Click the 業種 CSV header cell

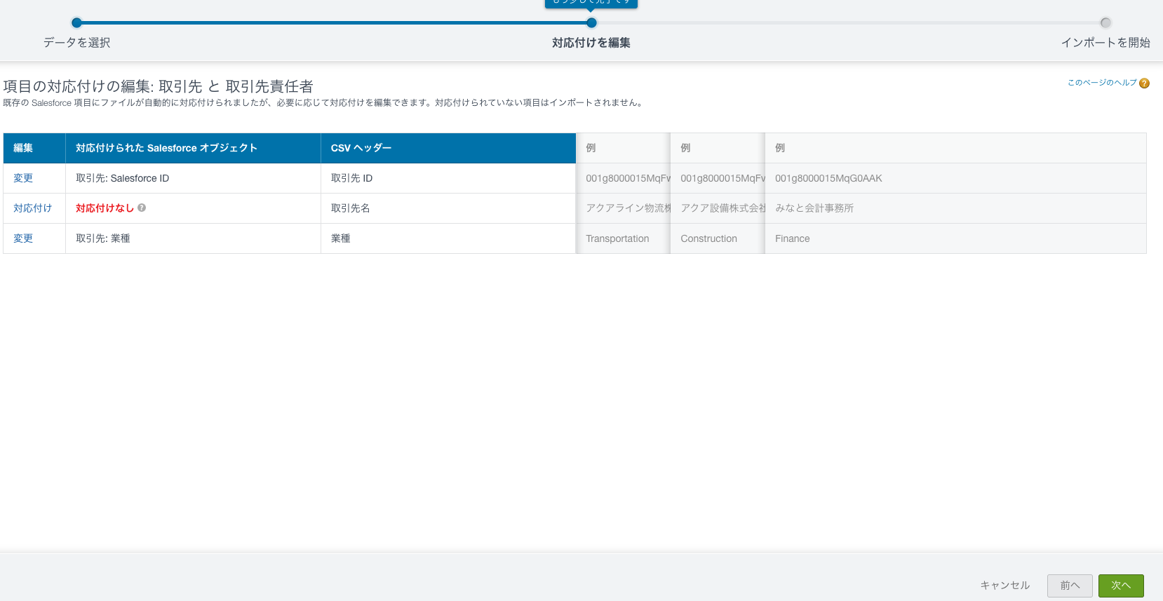point(448,238)
